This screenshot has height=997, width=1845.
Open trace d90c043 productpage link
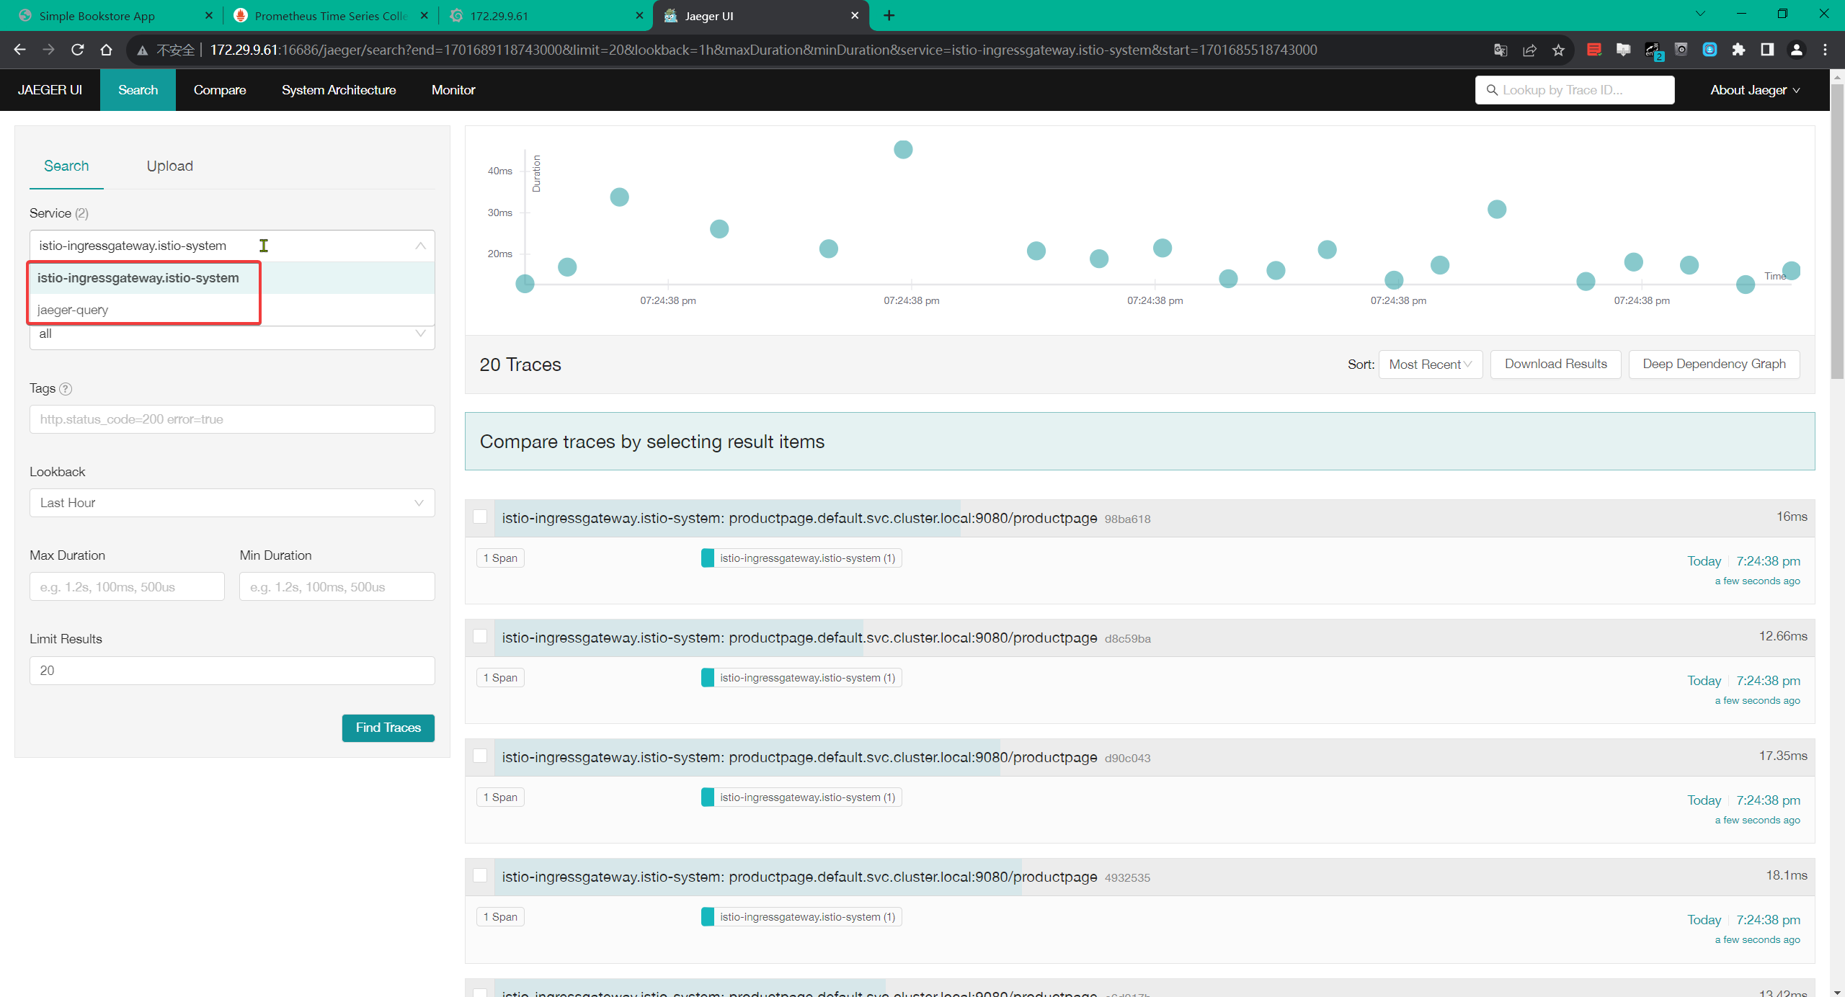799,757
